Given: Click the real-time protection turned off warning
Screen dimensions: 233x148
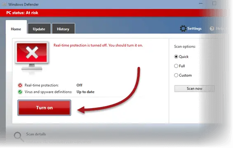Looking at the screenshot, I should pos(98,45).
